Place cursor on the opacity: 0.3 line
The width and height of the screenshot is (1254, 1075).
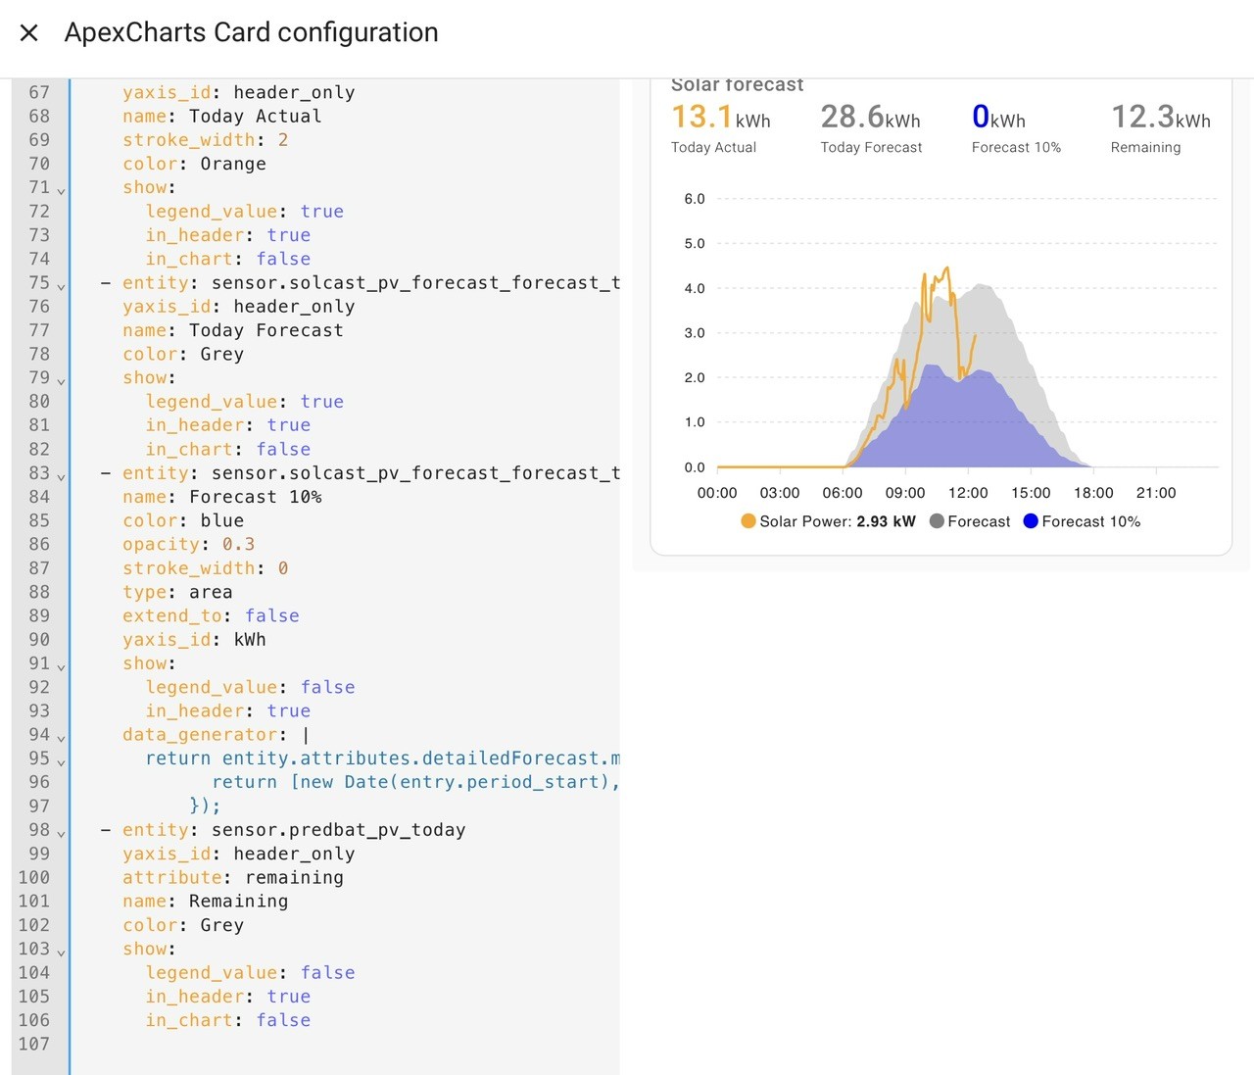pyautogui.click(x=188, y=544)
